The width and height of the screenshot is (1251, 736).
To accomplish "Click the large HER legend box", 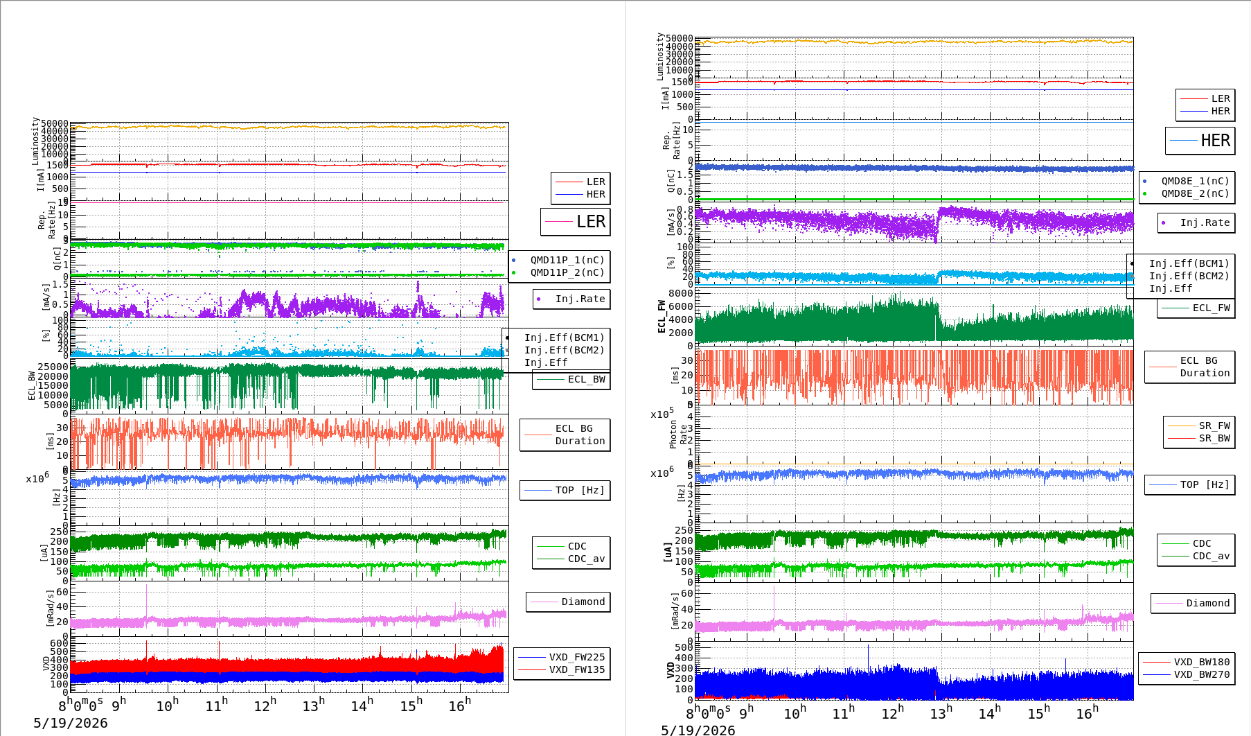I will tap(1200, 141).
